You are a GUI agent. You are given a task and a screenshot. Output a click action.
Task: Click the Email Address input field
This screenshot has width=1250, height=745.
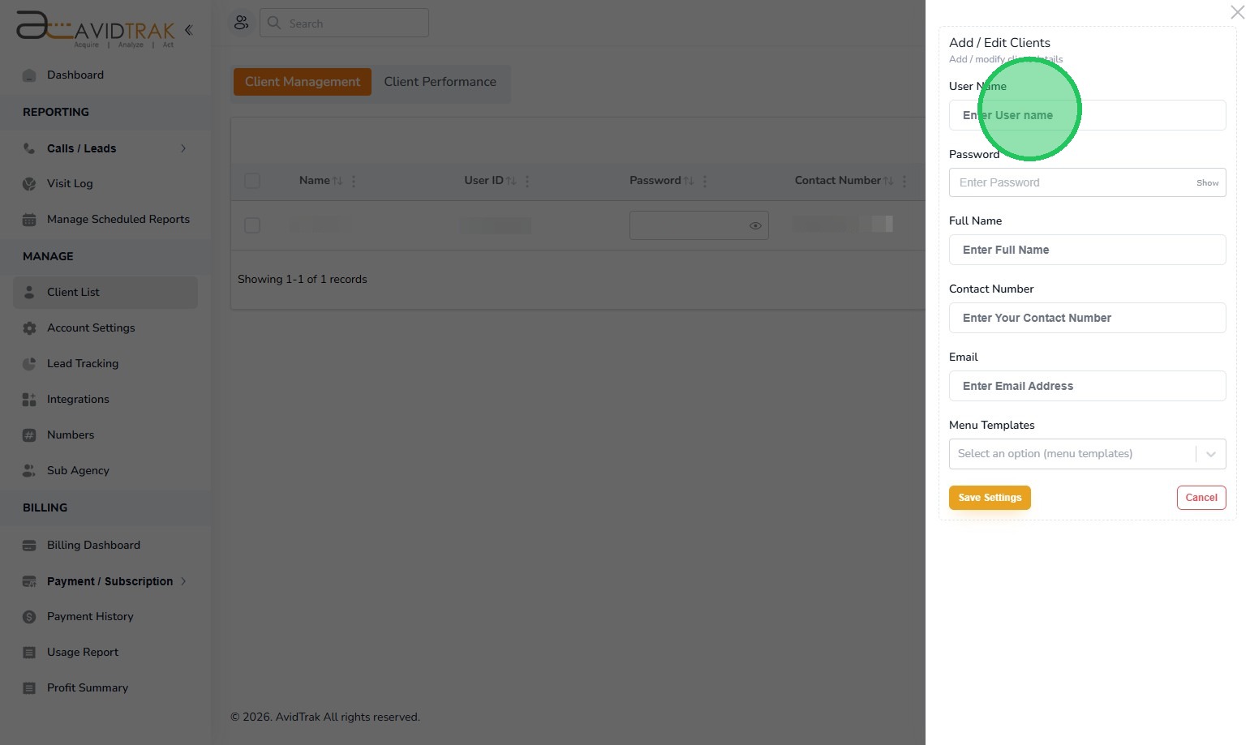pos(1087,386)
